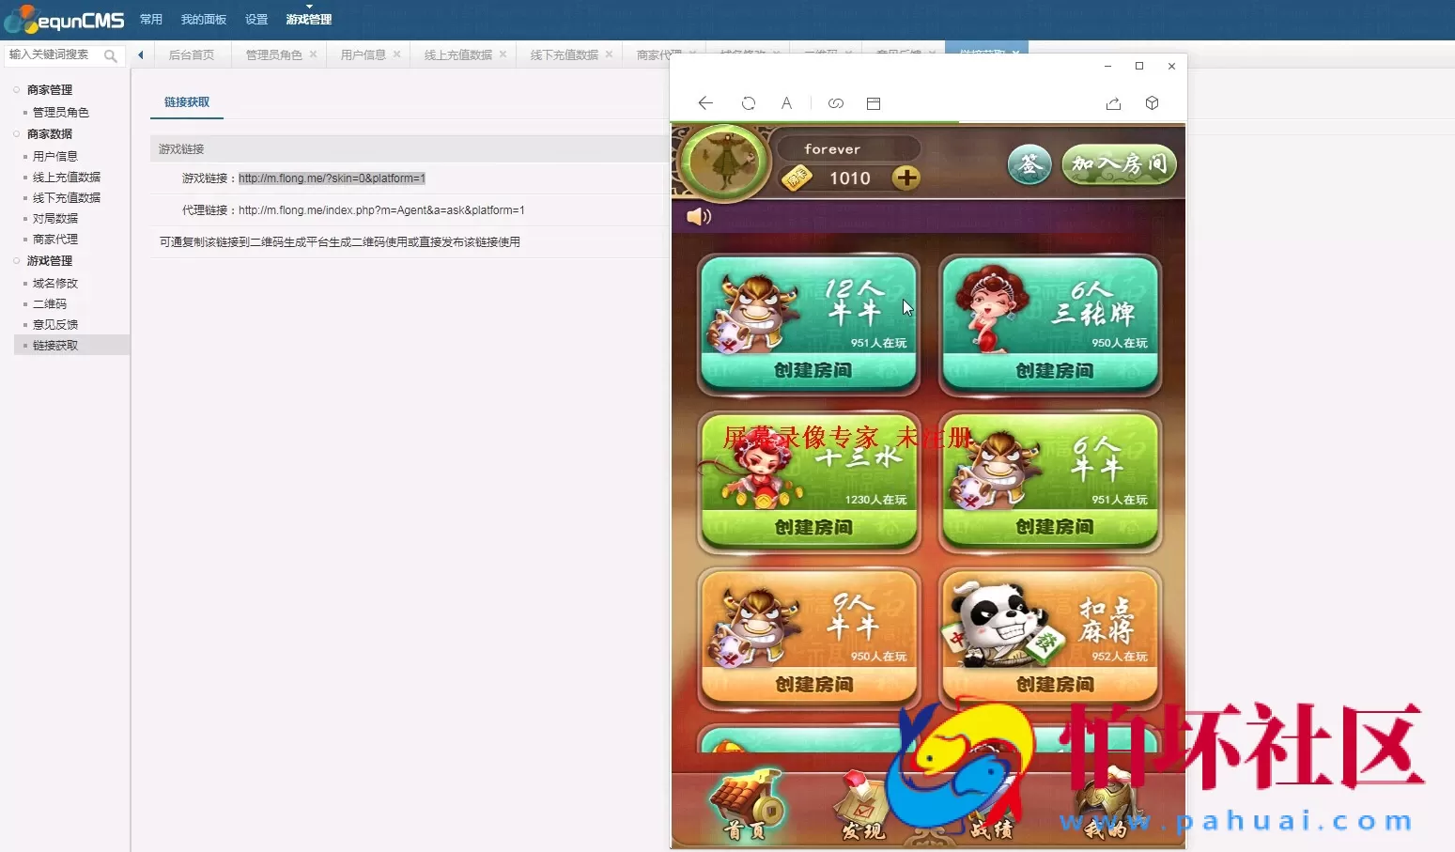Click the keyword search magnifier icon

(x=111, y=55)
